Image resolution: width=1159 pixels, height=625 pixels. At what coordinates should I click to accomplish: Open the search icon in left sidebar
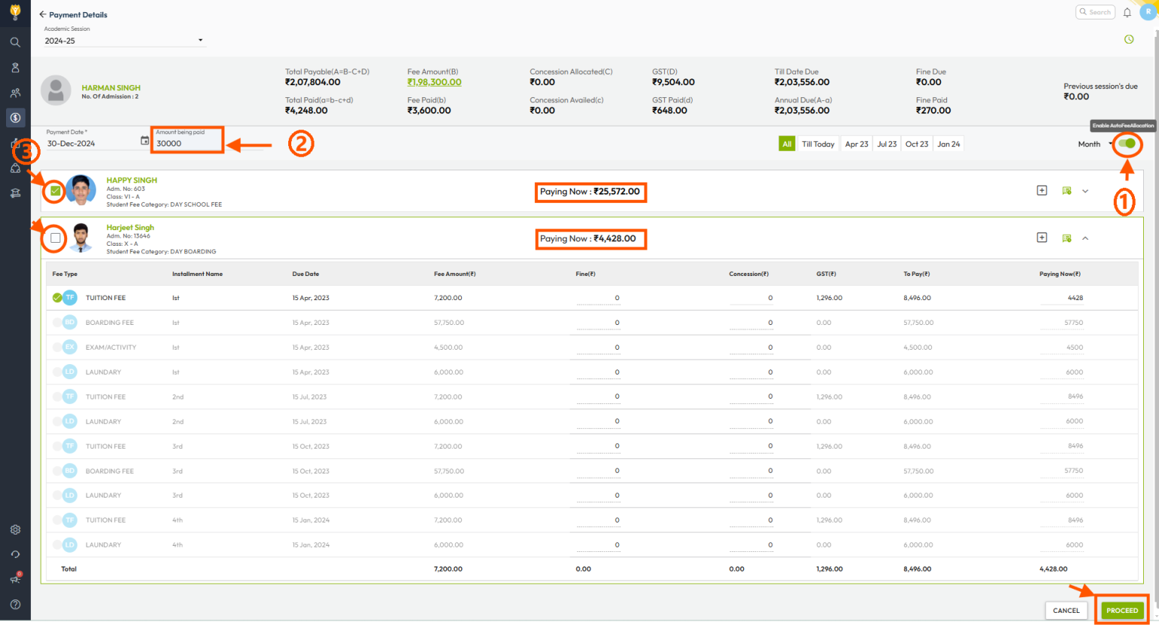click(x=15, y=42)
